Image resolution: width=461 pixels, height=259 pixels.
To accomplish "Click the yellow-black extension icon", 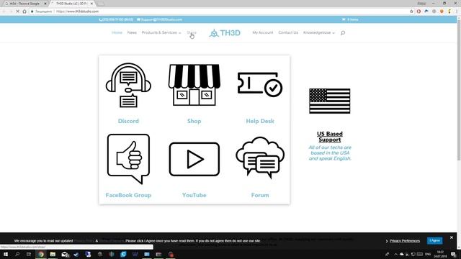I will pos(449,12).
